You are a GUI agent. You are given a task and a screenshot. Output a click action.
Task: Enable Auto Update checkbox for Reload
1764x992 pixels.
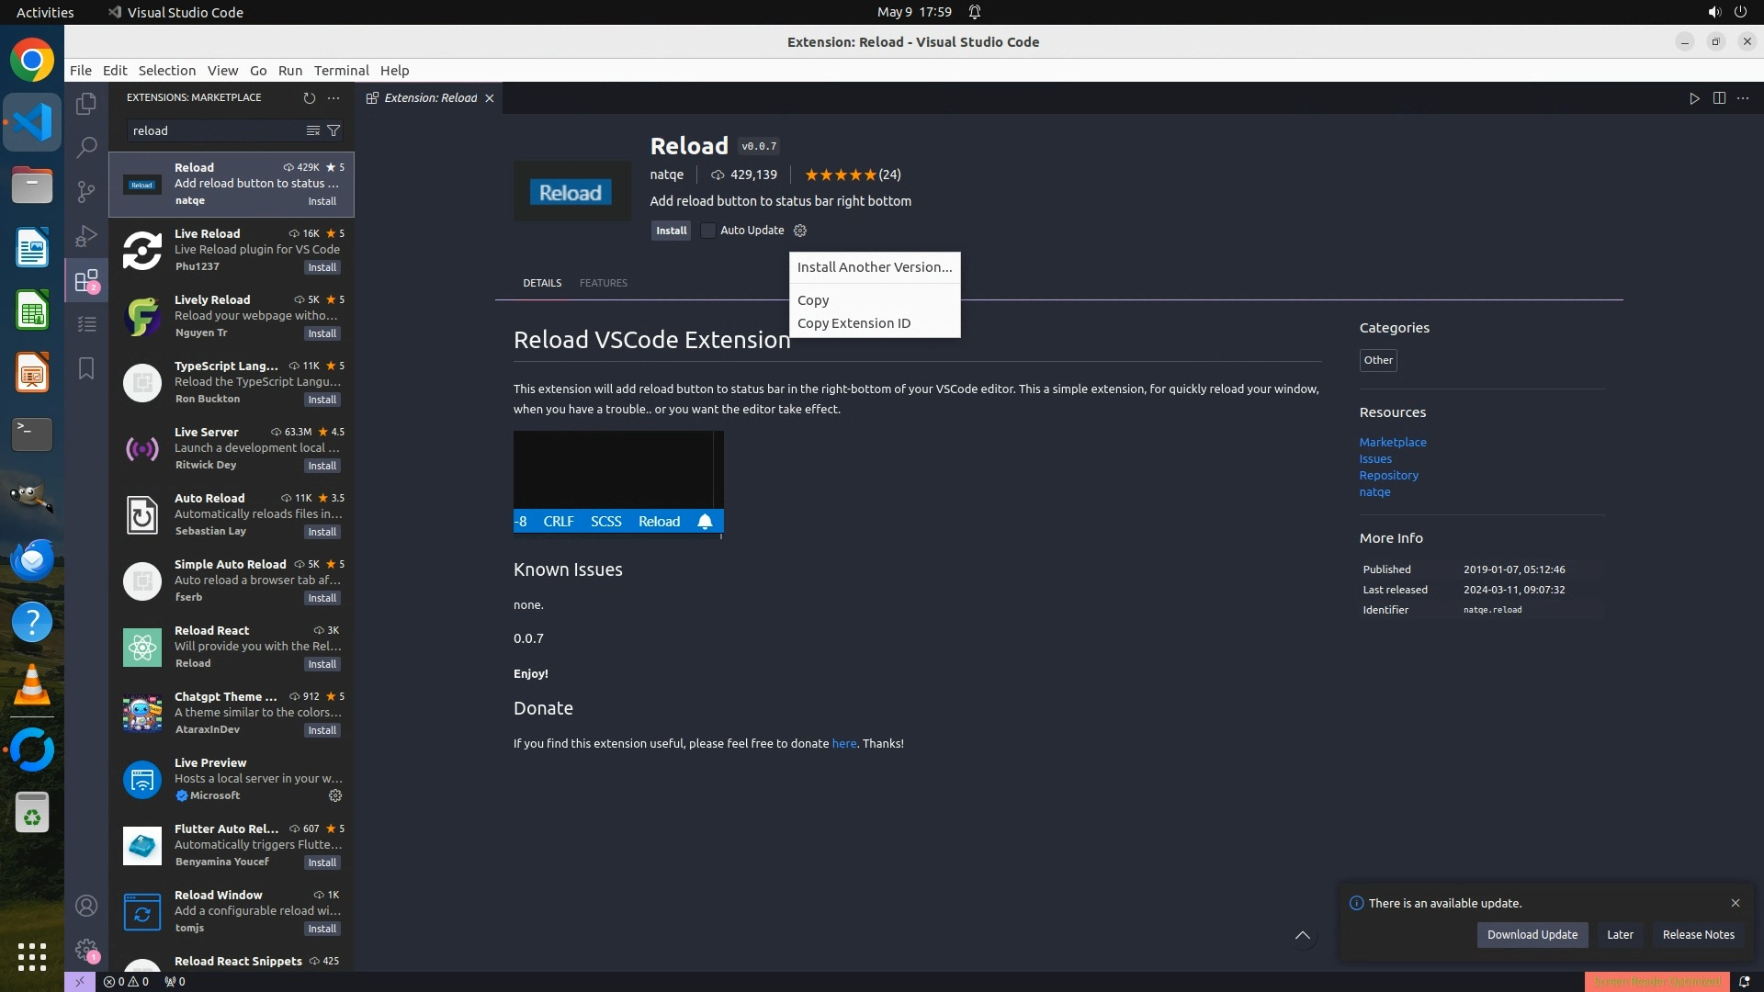(708, 231)
